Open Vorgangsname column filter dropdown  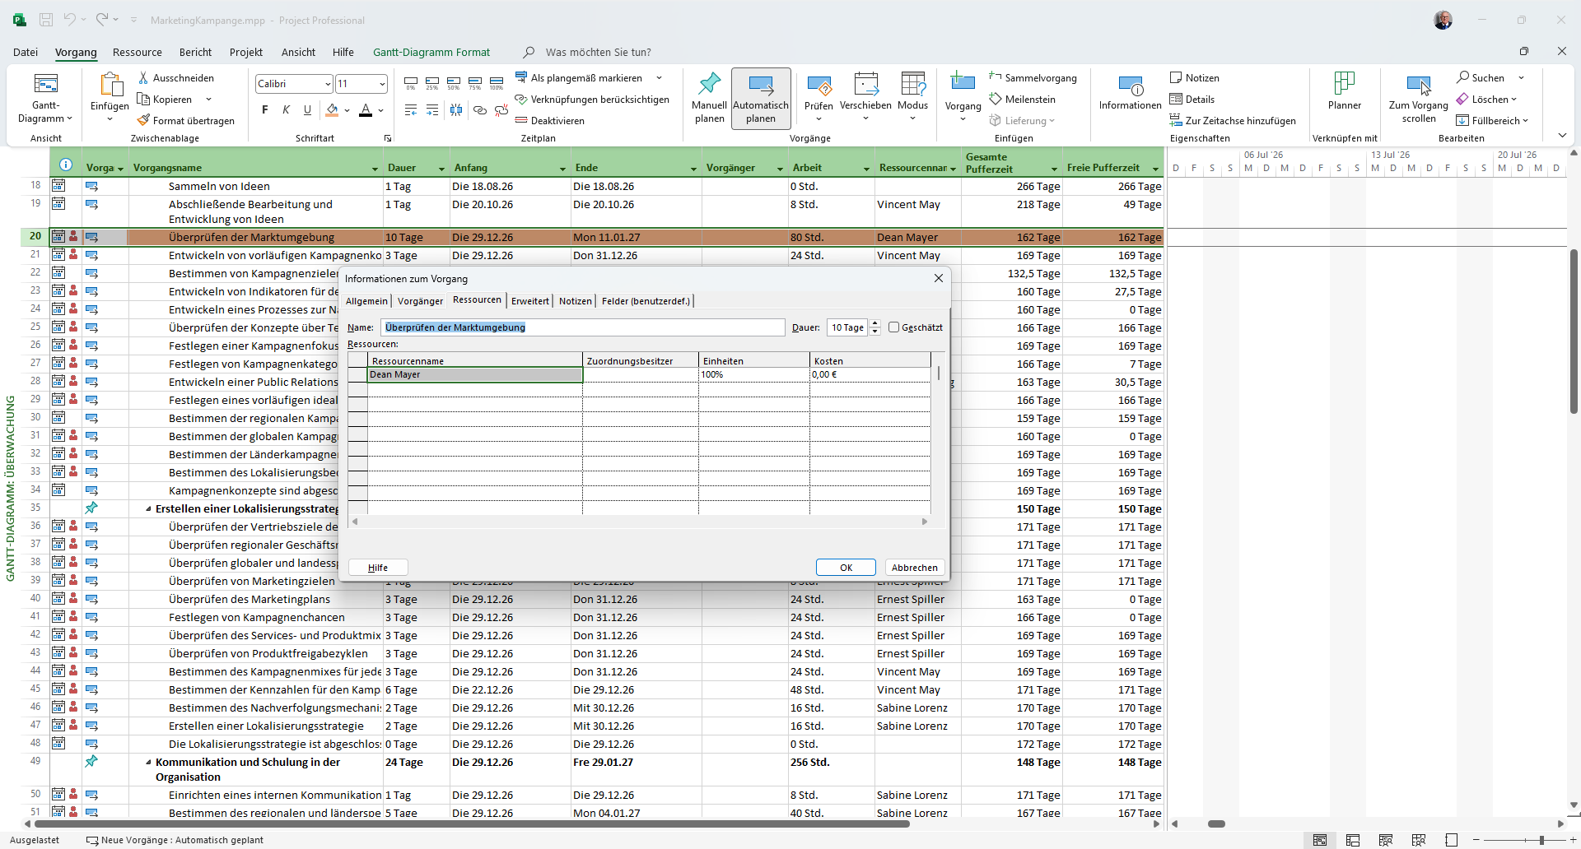pyautogui.click(x=375, y=169)
